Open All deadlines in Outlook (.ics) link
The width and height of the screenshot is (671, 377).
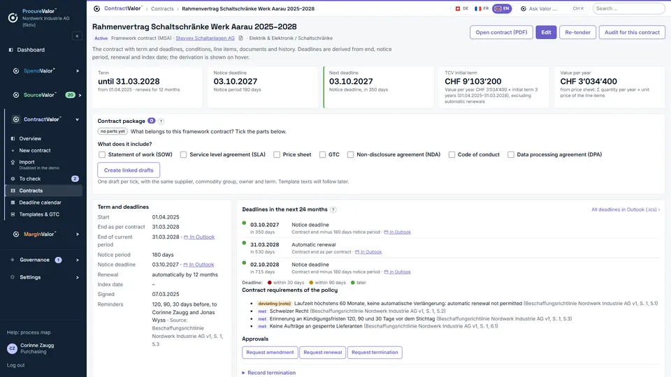point(625,209)
